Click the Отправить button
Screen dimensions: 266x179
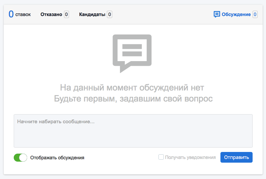click(237, 157)
